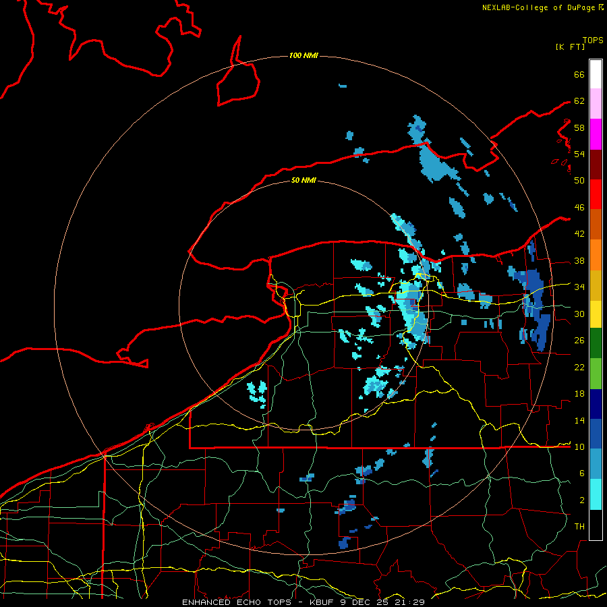Image resolution: width=607 pixels, height=607 pixels.
Task: Click the "22" legend value
Action: [x=579, y=368]
